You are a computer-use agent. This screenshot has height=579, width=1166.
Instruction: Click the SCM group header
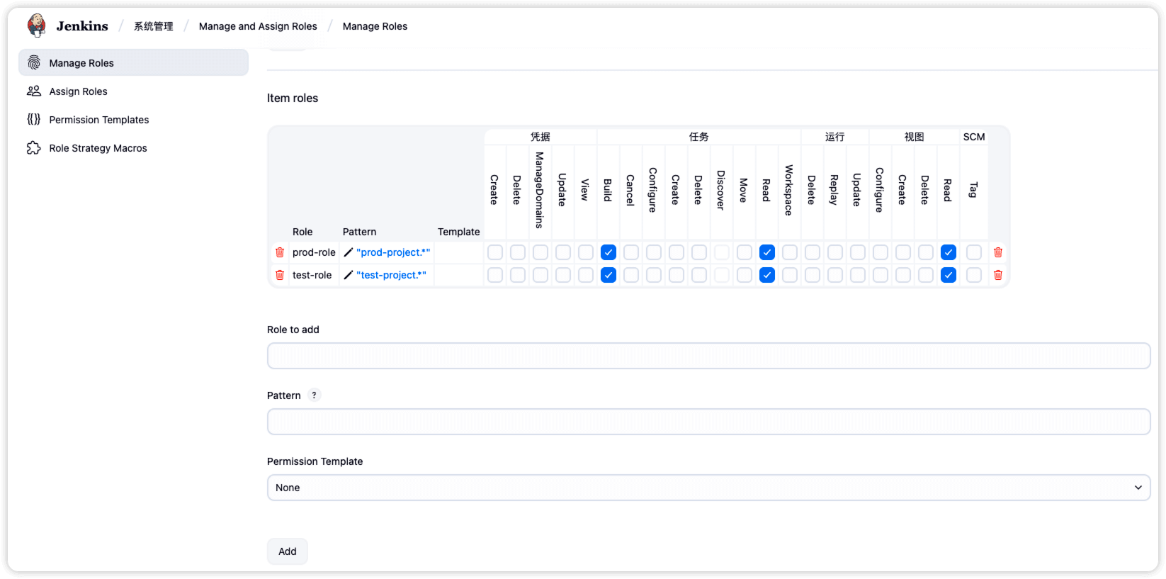974,137
